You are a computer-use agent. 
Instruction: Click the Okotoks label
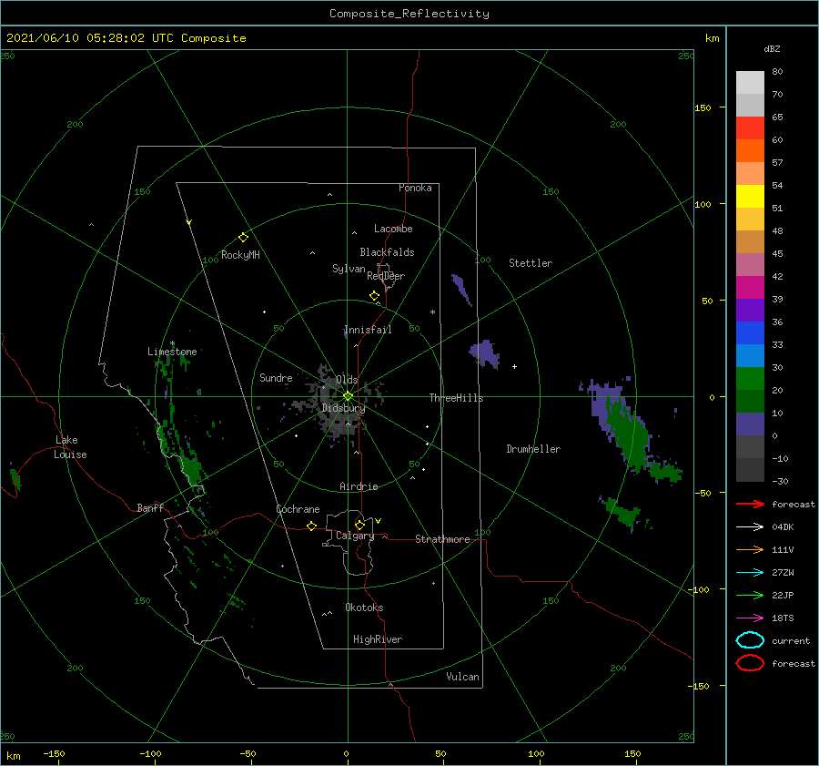click(x=364, y=608)
